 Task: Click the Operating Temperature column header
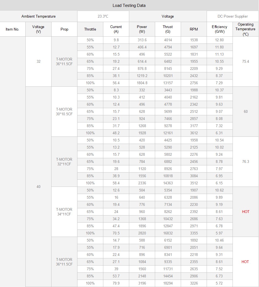[x=245, y=29]
